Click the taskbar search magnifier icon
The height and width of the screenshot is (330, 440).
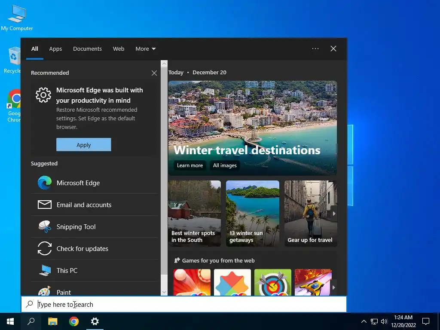point(31,321)
